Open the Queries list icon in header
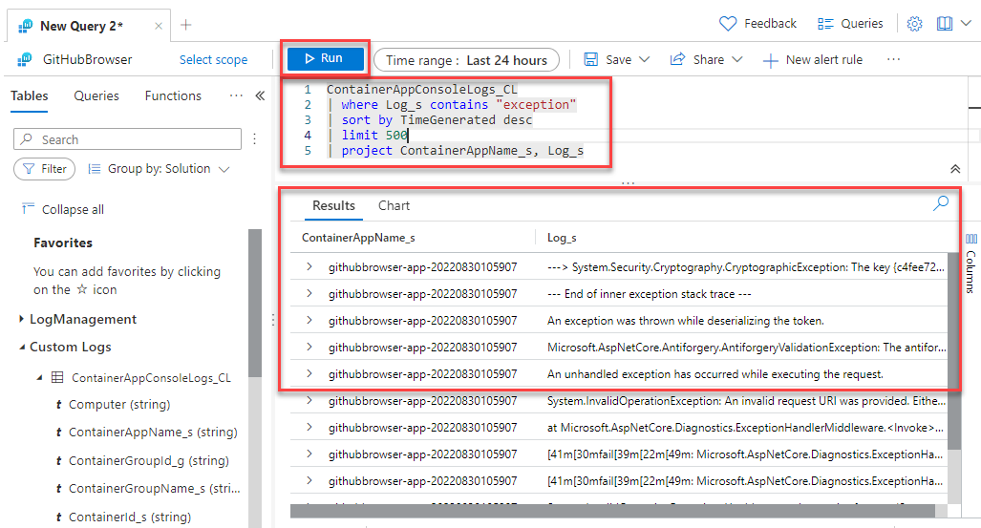The image size is (981, 528). [x=826, y=24]
